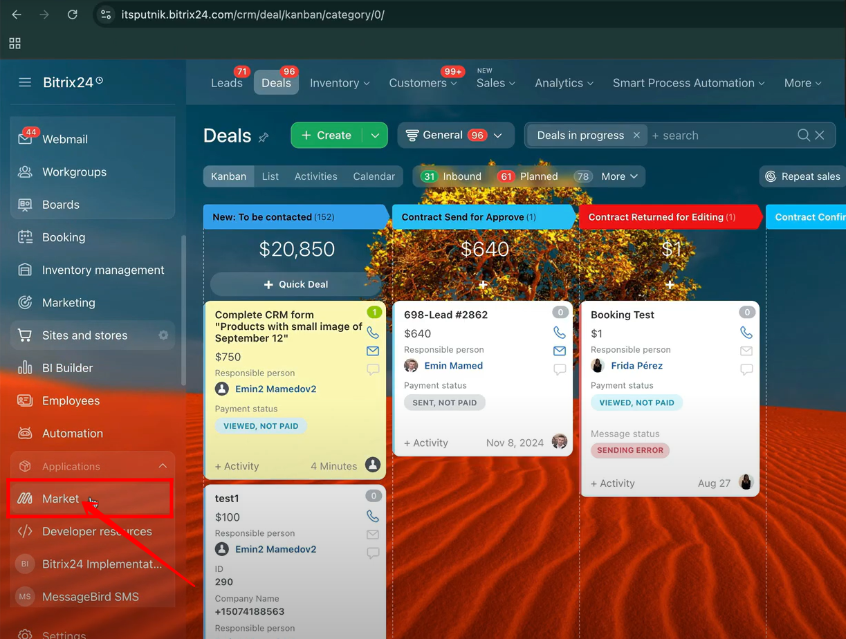Remove the Deals in progress filter chip

coord(636,136)
